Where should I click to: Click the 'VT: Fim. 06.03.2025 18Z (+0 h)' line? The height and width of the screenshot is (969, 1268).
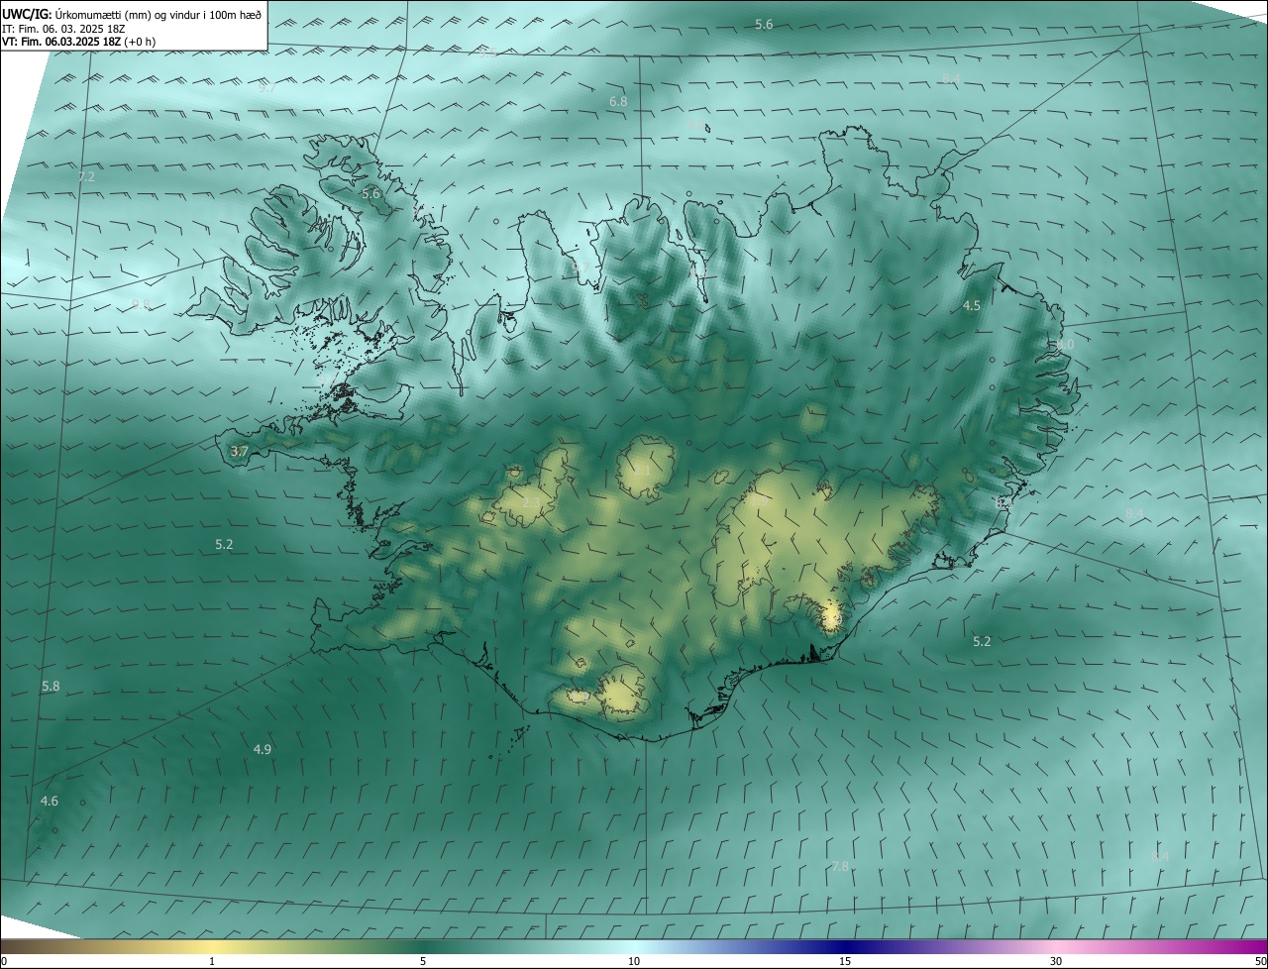(78, 42)
